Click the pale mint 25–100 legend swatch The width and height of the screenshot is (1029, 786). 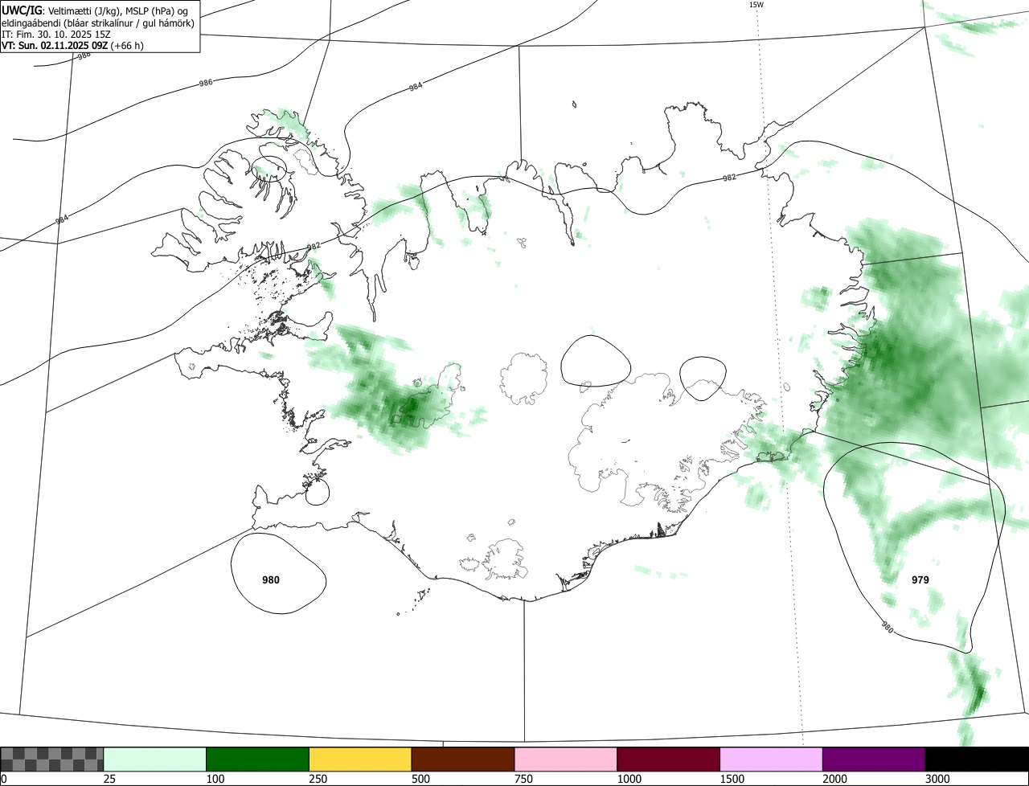tap(155, 759)
